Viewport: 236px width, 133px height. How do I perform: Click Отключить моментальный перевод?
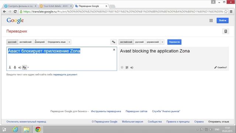(26, 122)
